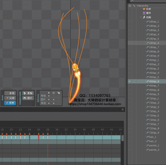Click frame number 36 on timeline ruler
The image size is (166, 165).
[x=84, y=130]
